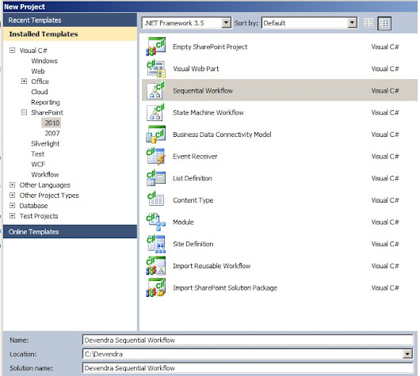Expand the Other Languages node
420x376 pixels.
click(13, 184)
